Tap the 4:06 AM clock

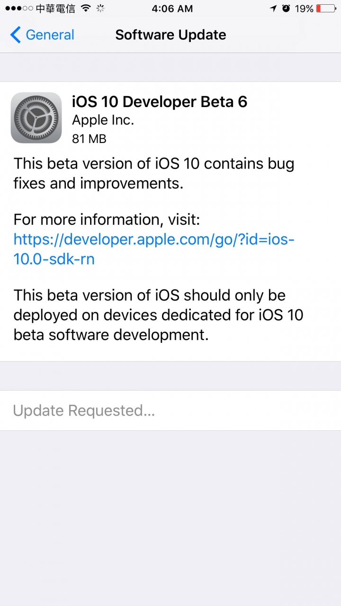172,9
